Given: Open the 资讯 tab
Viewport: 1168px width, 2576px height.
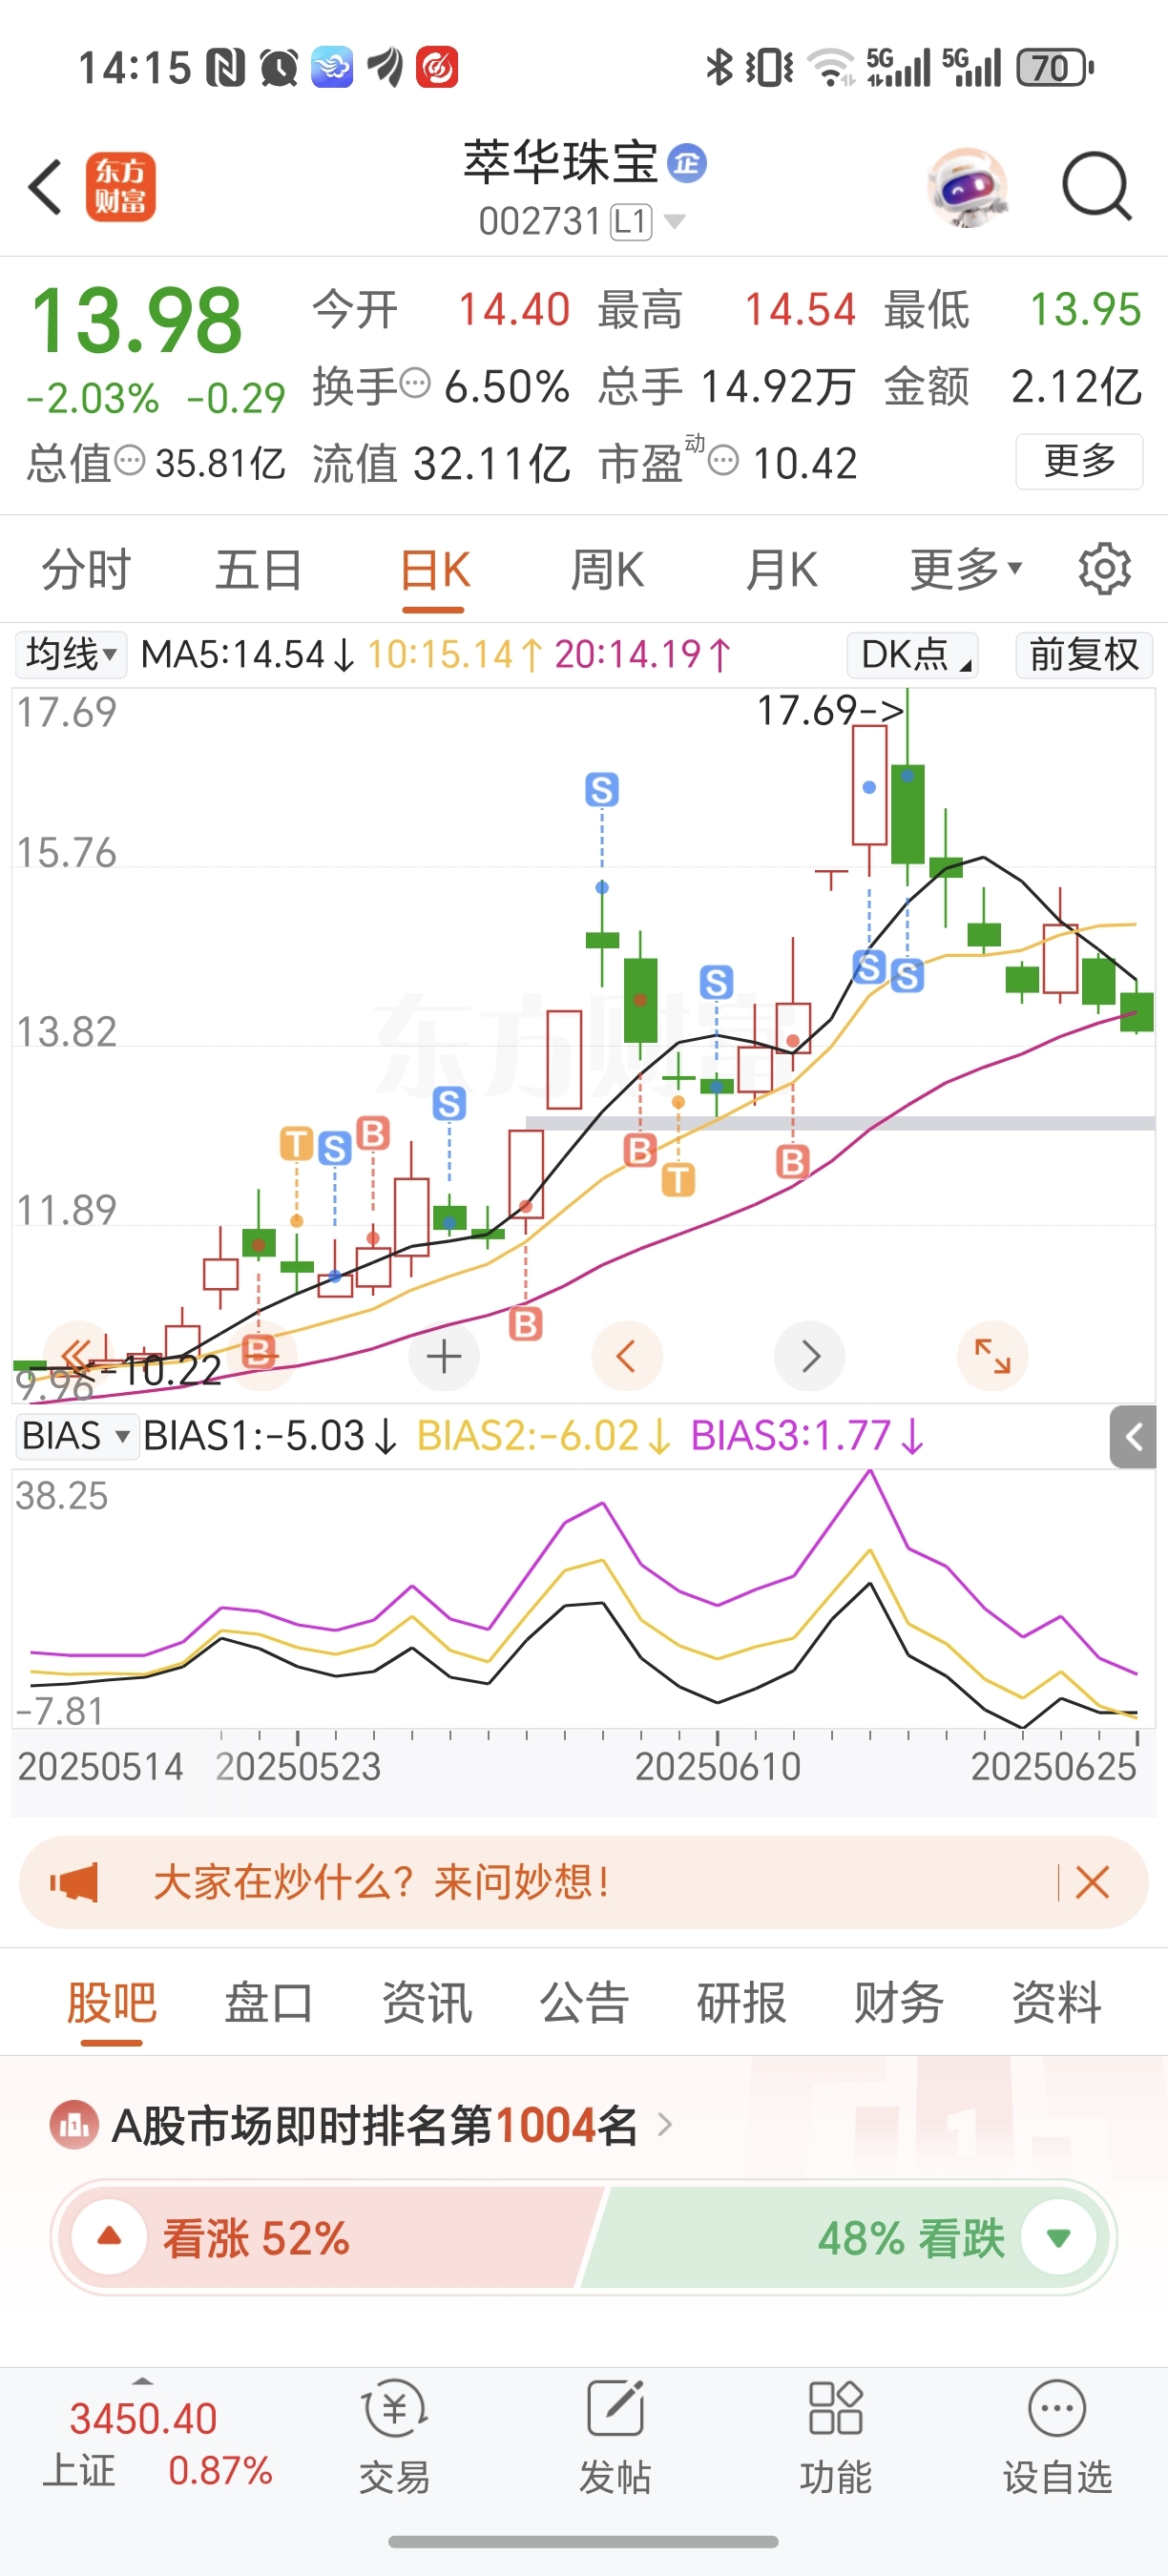Looking at the screenshot, I should click(x=426, y=2002).
